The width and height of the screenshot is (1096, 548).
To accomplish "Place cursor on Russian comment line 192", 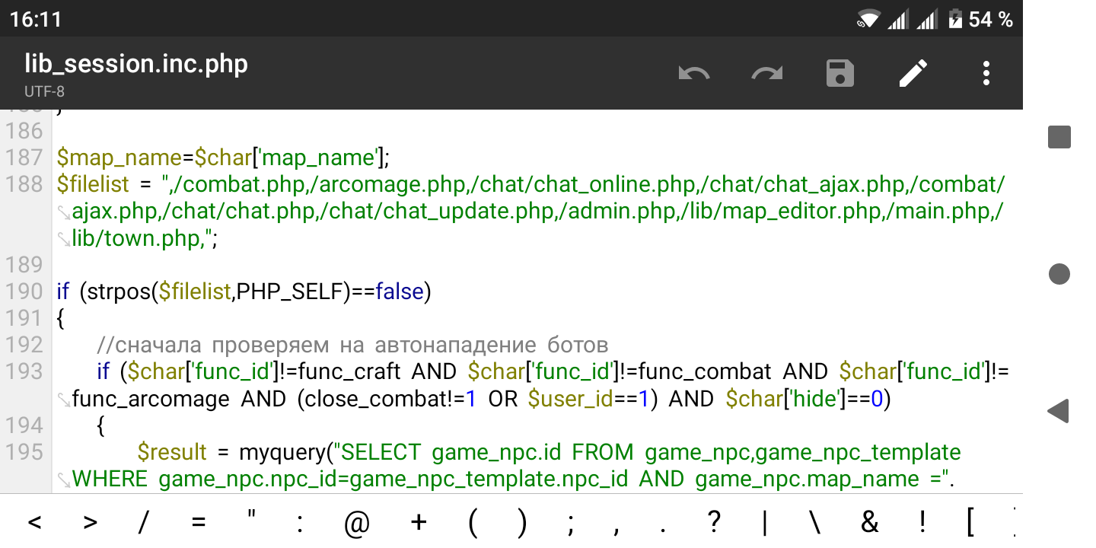I will 353,345.
